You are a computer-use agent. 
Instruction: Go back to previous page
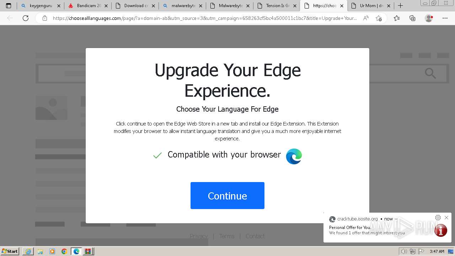[10, 18]
